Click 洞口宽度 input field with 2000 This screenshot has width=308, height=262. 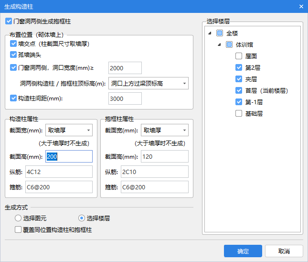125,68
